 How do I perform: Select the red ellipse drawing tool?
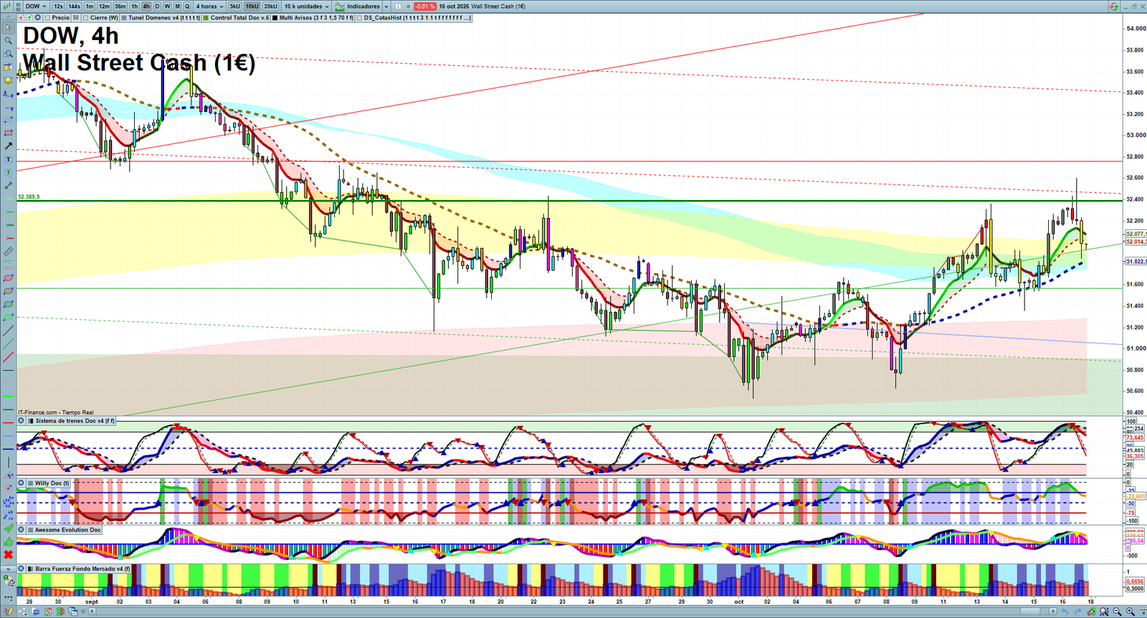(9, 278)
